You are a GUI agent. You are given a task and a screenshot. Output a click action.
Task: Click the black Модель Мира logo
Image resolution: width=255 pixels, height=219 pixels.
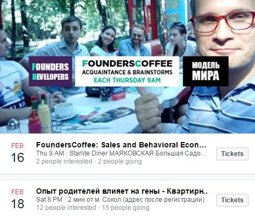click(x=206, y=71)
